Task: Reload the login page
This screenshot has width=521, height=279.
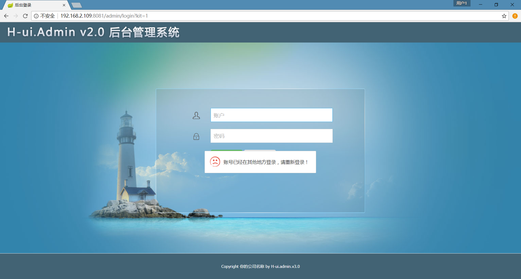Action: point(25,16)
